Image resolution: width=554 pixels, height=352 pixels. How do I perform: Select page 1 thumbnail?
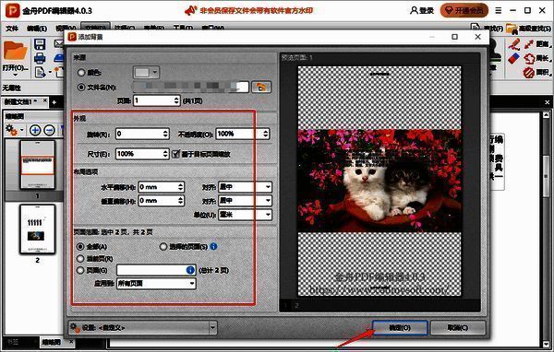[x=38, y=164]
